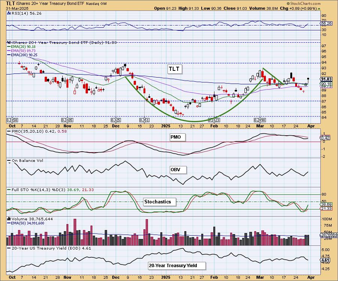Image resolution: width=338 pixels, height=281 pixels.
Task: Click the volume bars icon beside Volume 38,765,644
Action: coord(9,219)
